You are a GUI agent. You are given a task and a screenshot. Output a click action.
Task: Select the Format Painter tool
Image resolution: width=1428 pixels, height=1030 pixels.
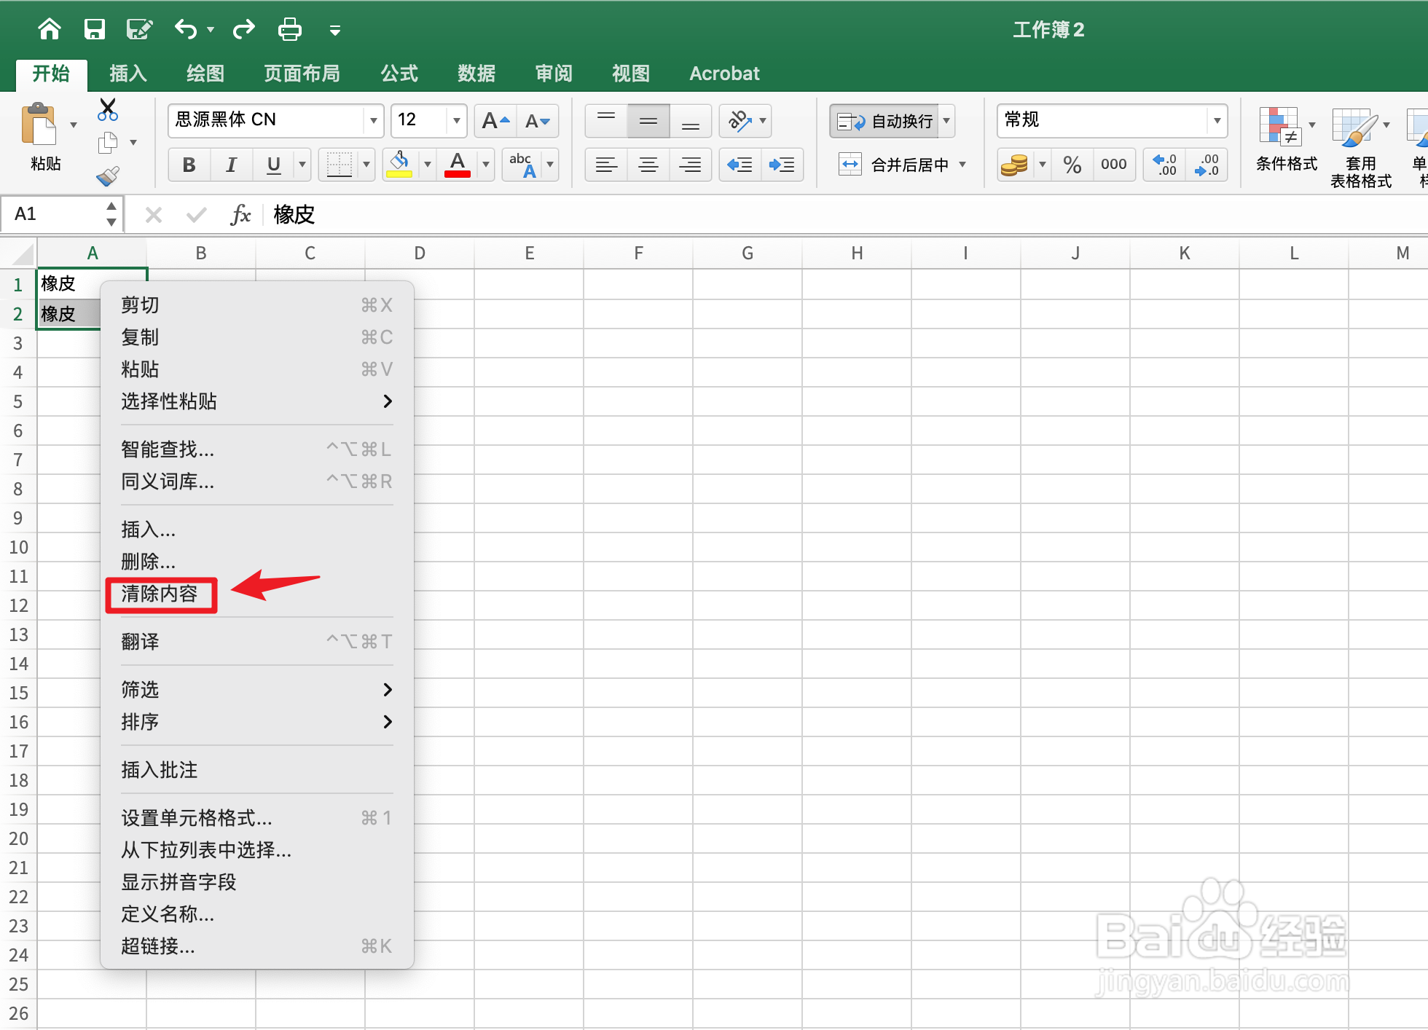click(x=106, y=177)
